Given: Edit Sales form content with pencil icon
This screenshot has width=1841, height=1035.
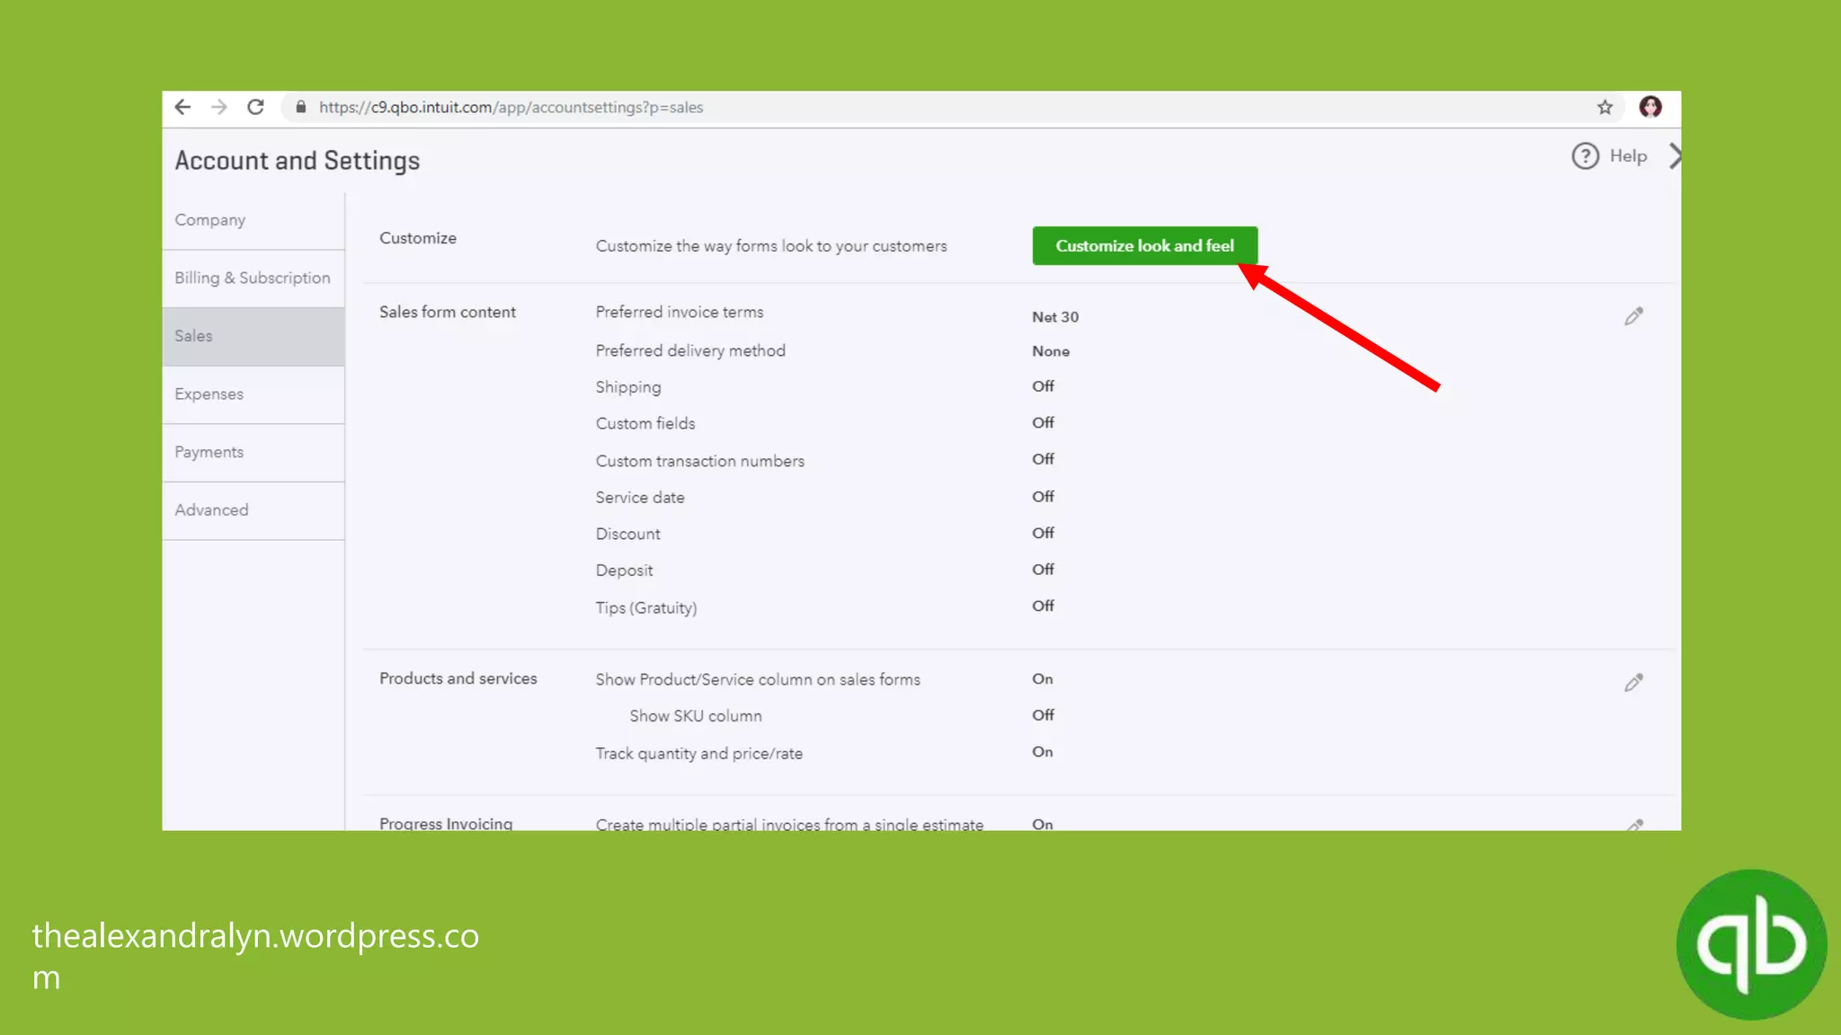Looking at the screenshot, I should (x=1633, y=316).
